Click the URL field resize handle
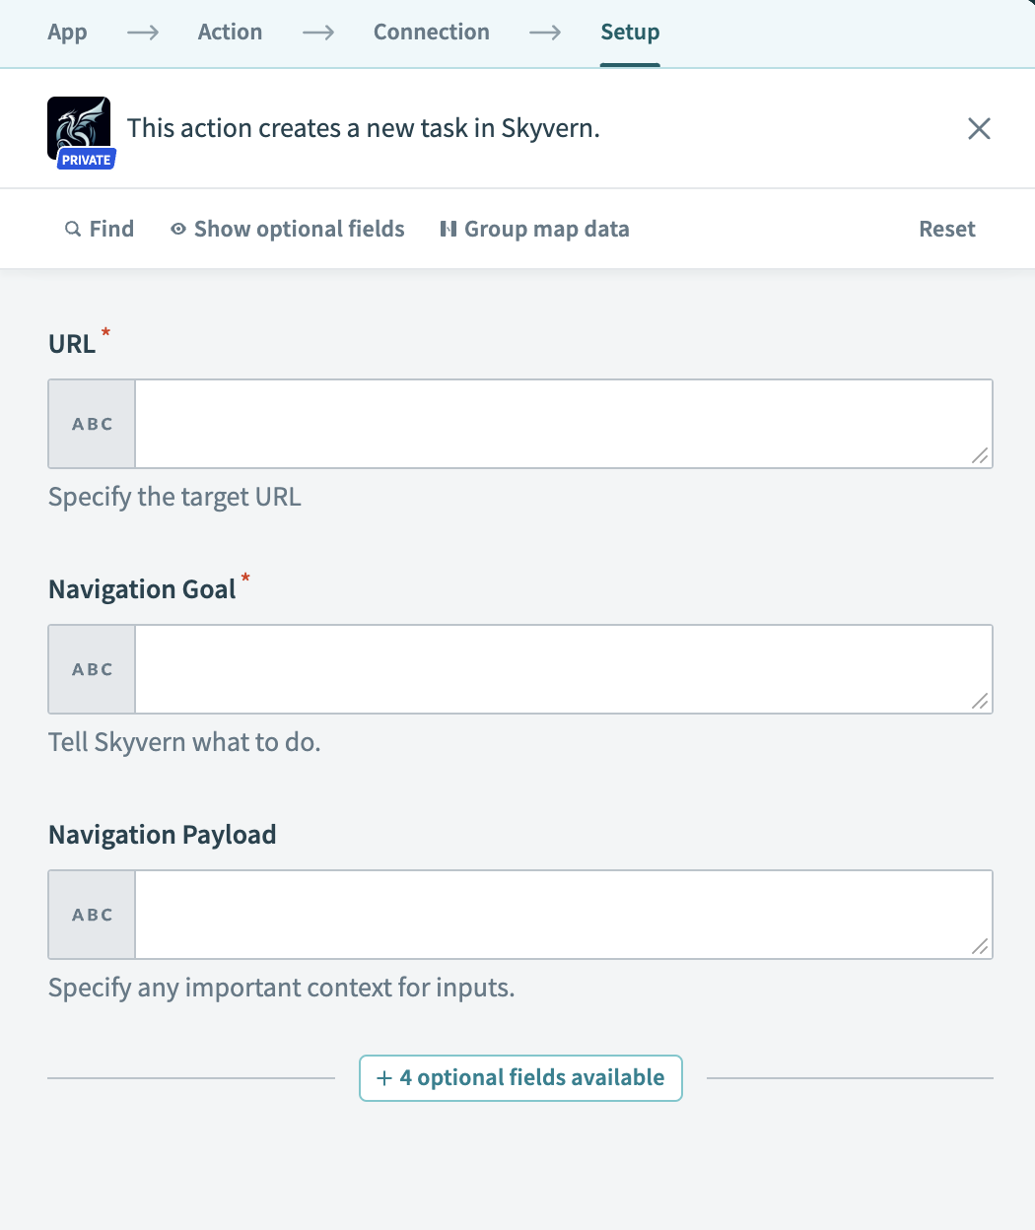This screenshot has height=1230, width=1035. [980, 455]
